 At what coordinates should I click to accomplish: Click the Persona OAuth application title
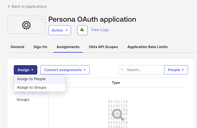coord(92,19)
